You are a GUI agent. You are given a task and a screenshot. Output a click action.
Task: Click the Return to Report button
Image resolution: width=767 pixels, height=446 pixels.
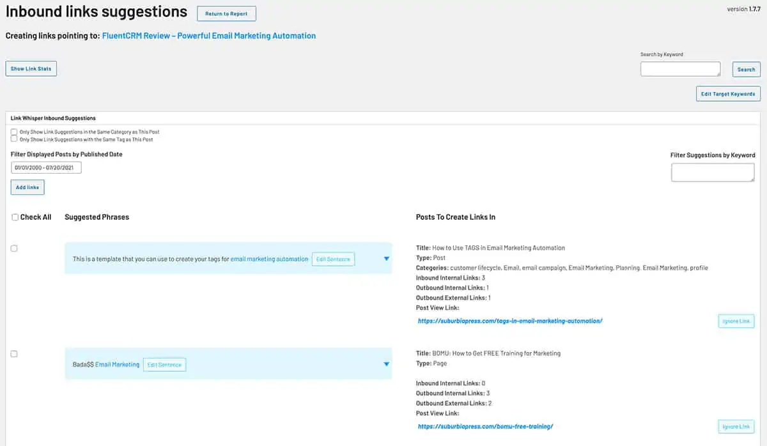coord(226,13)
